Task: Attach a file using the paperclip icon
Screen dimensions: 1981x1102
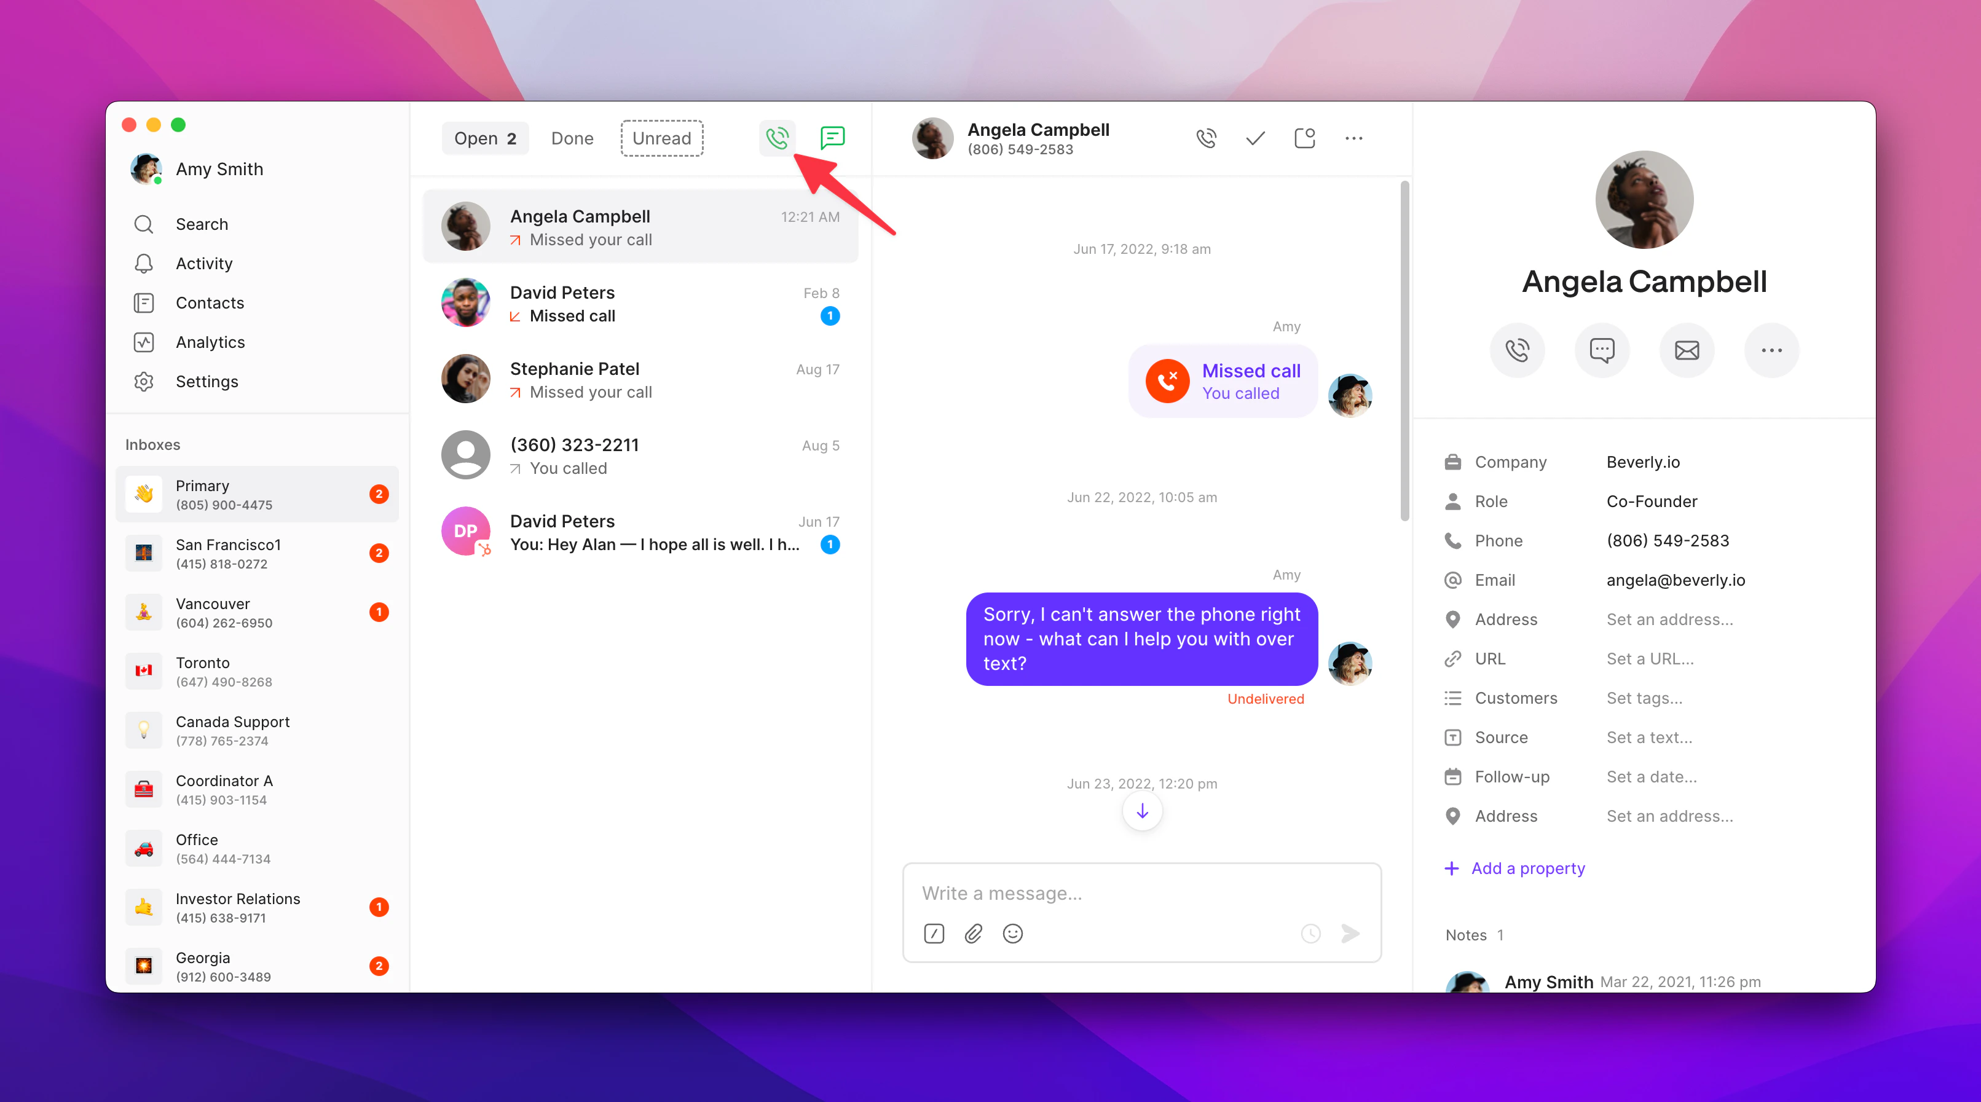Action: click(x=973, y=934)
